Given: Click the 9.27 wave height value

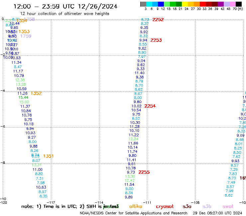Looking at the screenshot, I should (x=32, y=137).
